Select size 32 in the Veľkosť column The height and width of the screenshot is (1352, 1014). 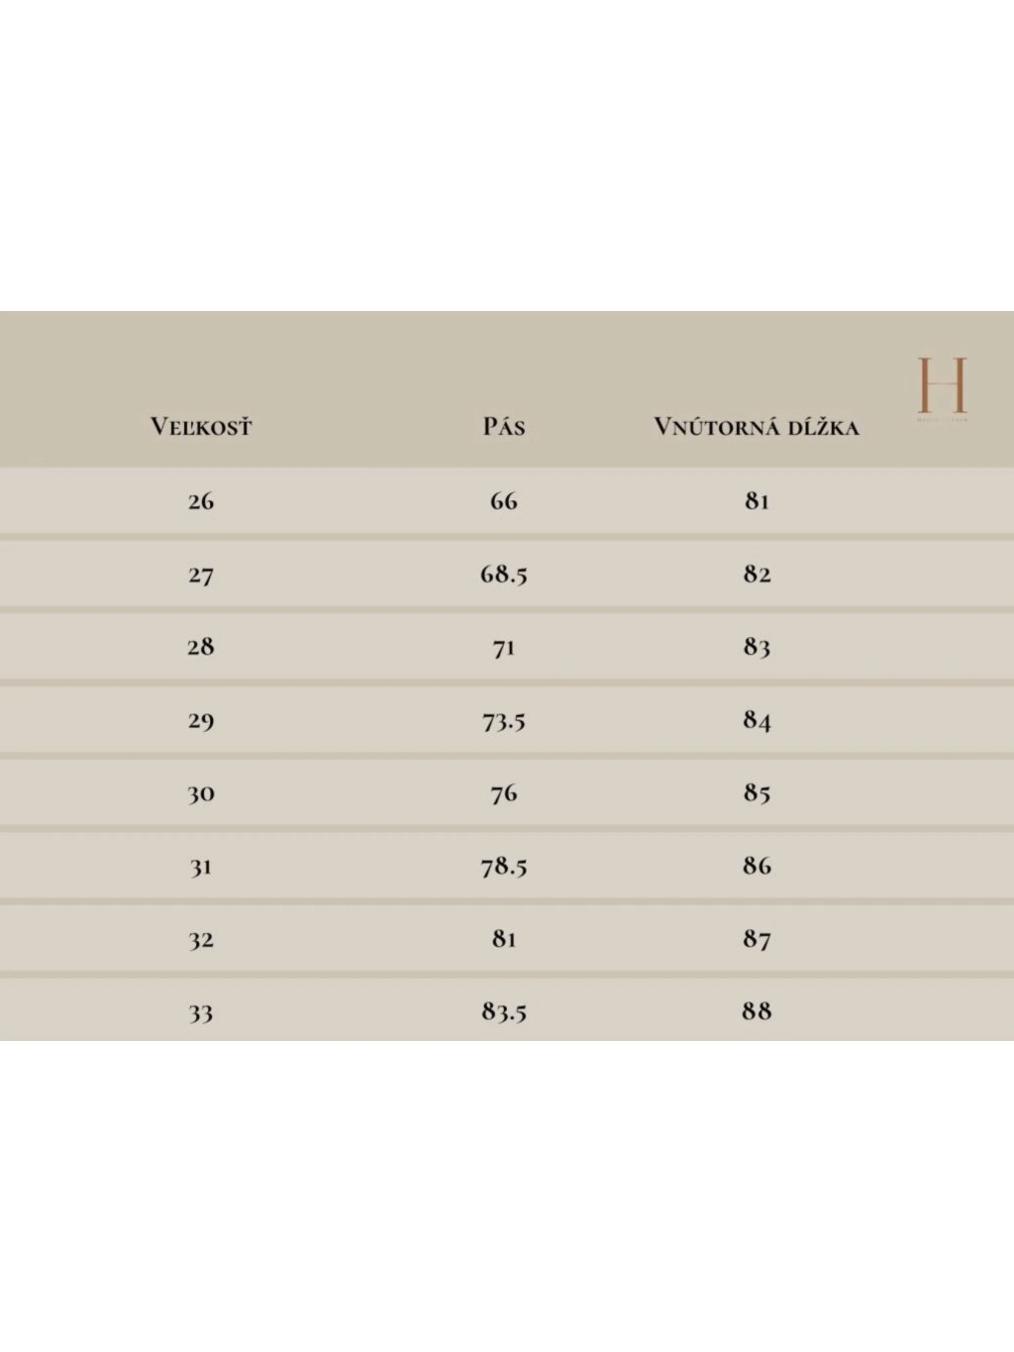click(x=201, y=939)
